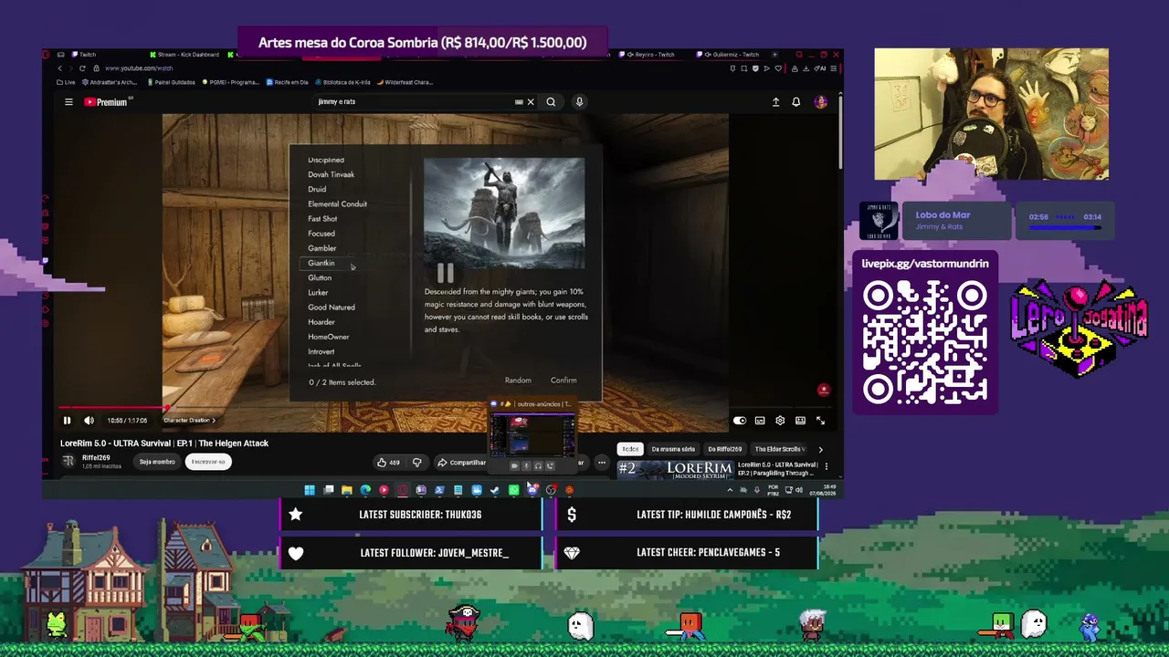Viewport: 1169px width, 657px height.
Task: Click the Seja membro button
Action: (x=157, y=462)
